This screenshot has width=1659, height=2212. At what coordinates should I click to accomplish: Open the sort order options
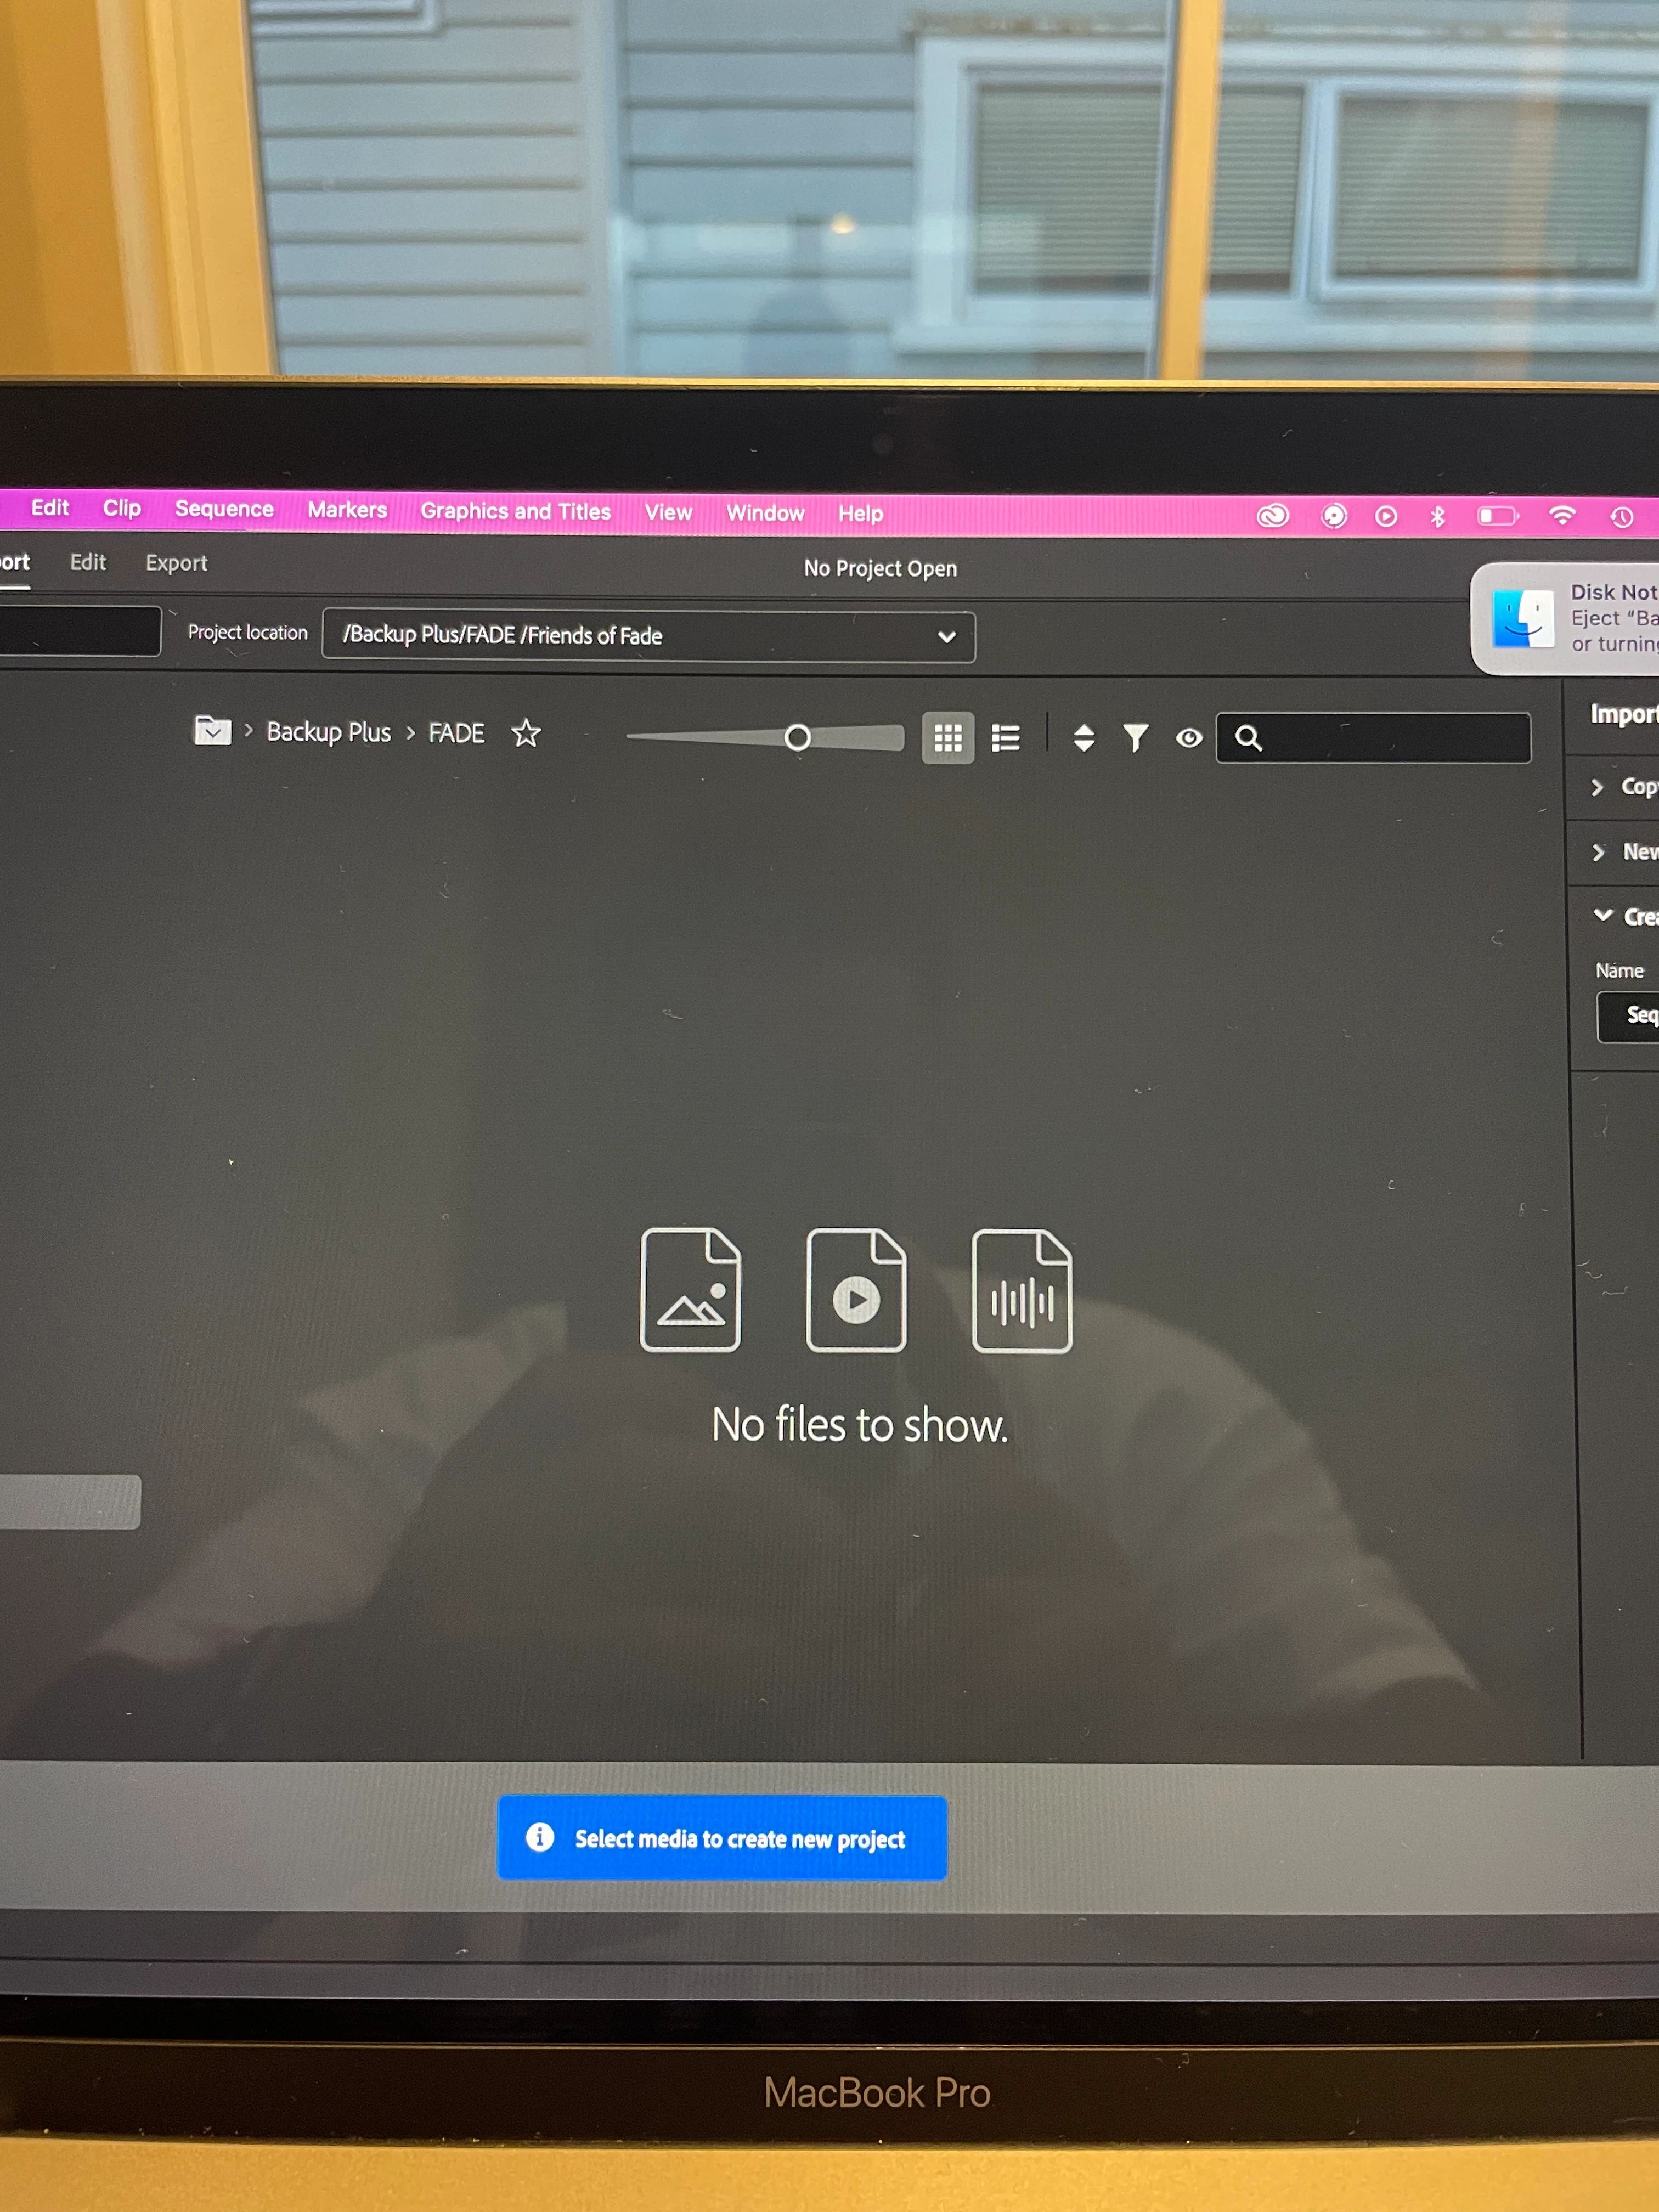[1083, 738]
